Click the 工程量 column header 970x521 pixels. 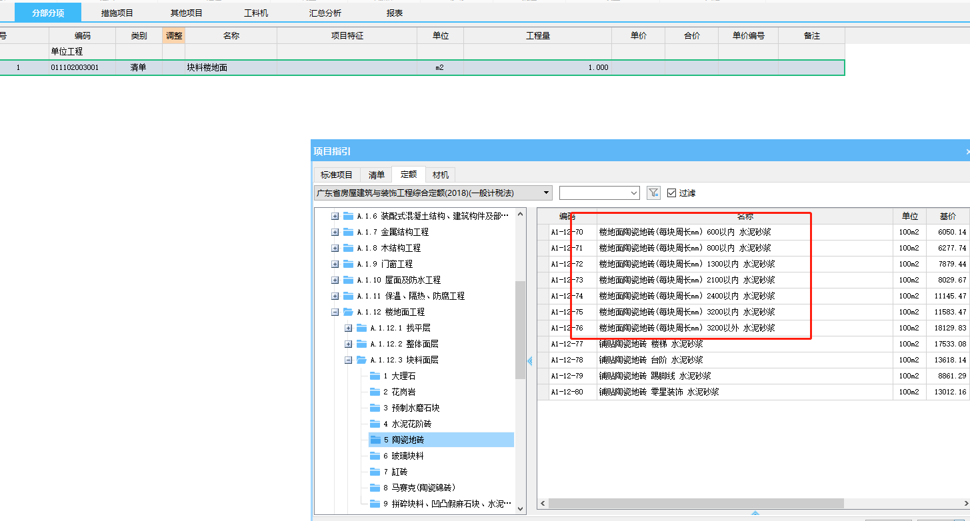538,36
